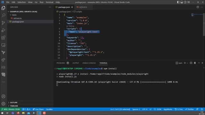
Task: Show additional activity bar views (ellipsis)
Action: [x=4, y=82]
